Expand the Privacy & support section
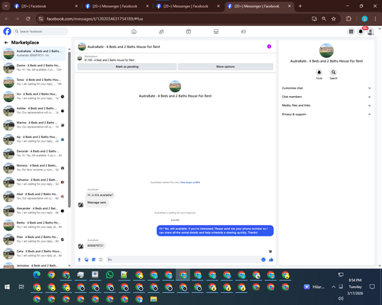The width and height of the screenshot is (382, 305). pyautogui.click(x=326, y=114)
